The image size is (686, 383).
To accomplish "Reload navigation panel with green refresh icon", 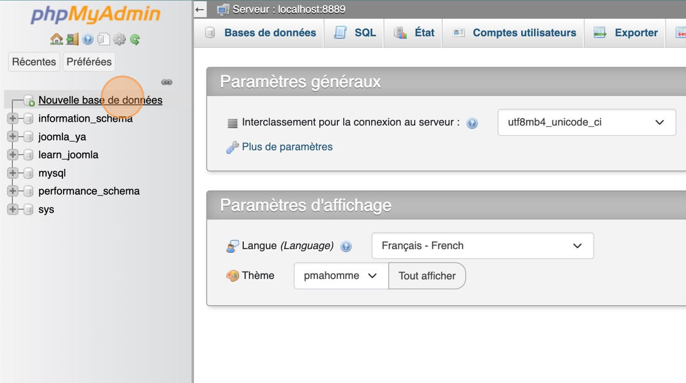I will (135, 40).
